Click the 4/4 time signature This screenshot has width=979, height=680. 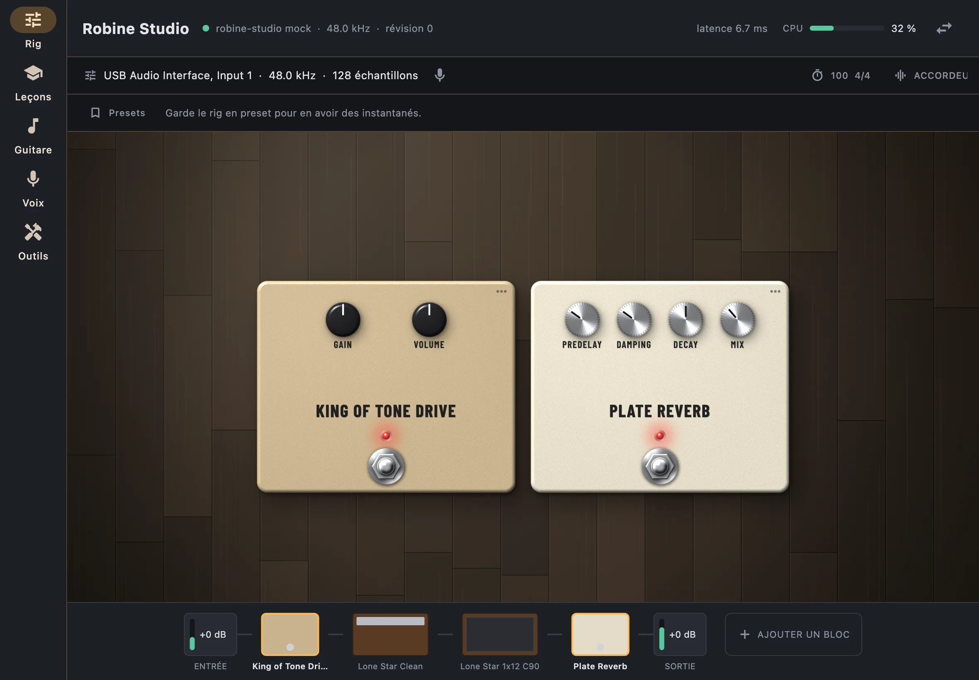[862, 75]
